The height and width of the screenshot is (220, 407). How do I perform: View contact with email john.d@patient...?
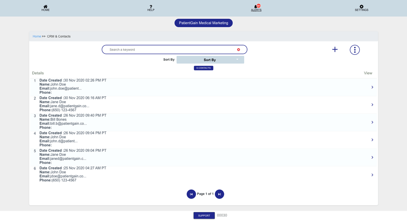pyautogui.click(x=372, y=140)
